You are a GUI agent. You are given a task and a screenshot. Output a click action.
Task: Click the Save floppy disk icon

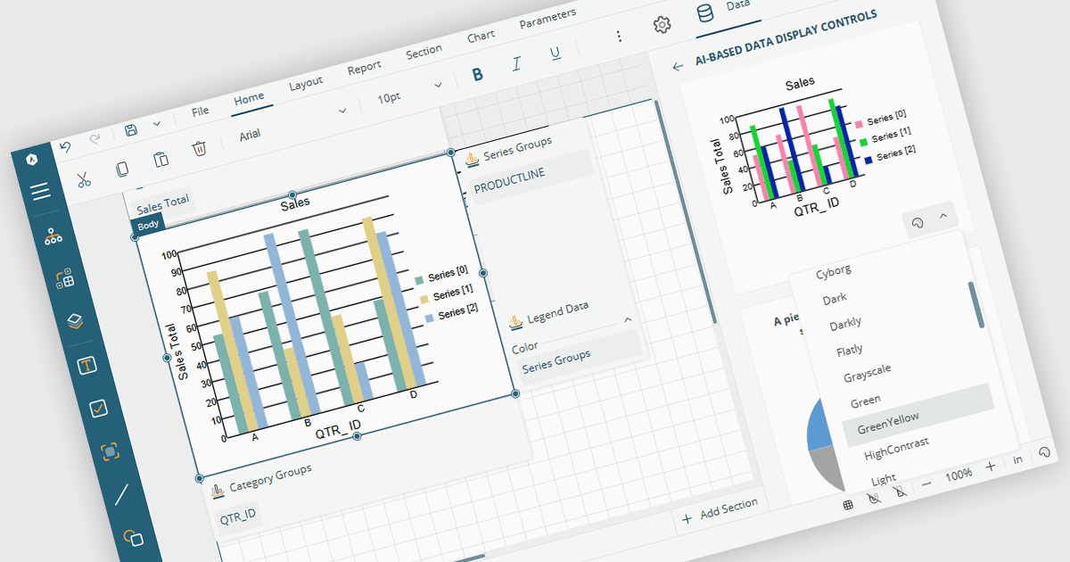[x=131, y=130]
